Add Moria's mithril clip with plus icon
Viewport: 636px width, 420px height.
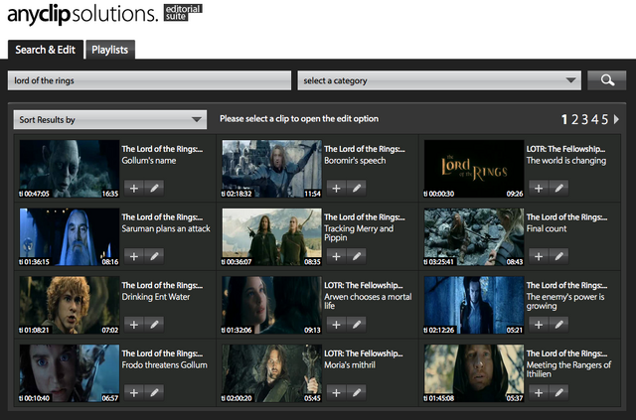pyautogui.click(x=336, y=392)
